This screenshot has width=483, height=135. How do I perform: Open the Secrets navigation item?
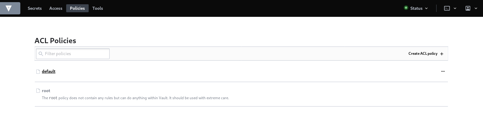34,8
